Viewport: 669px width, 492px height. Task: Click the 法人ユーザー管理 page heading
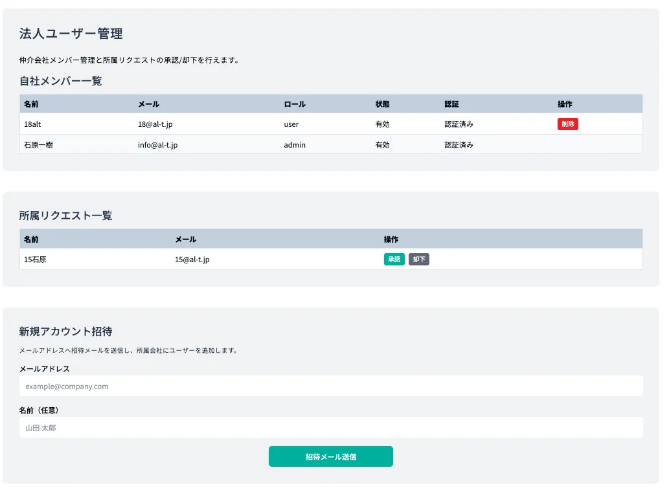click(71, 34)
